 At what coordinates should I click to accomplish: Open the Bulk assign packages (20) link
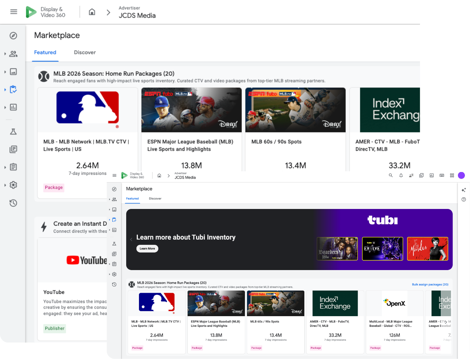[x=430, y=284]
